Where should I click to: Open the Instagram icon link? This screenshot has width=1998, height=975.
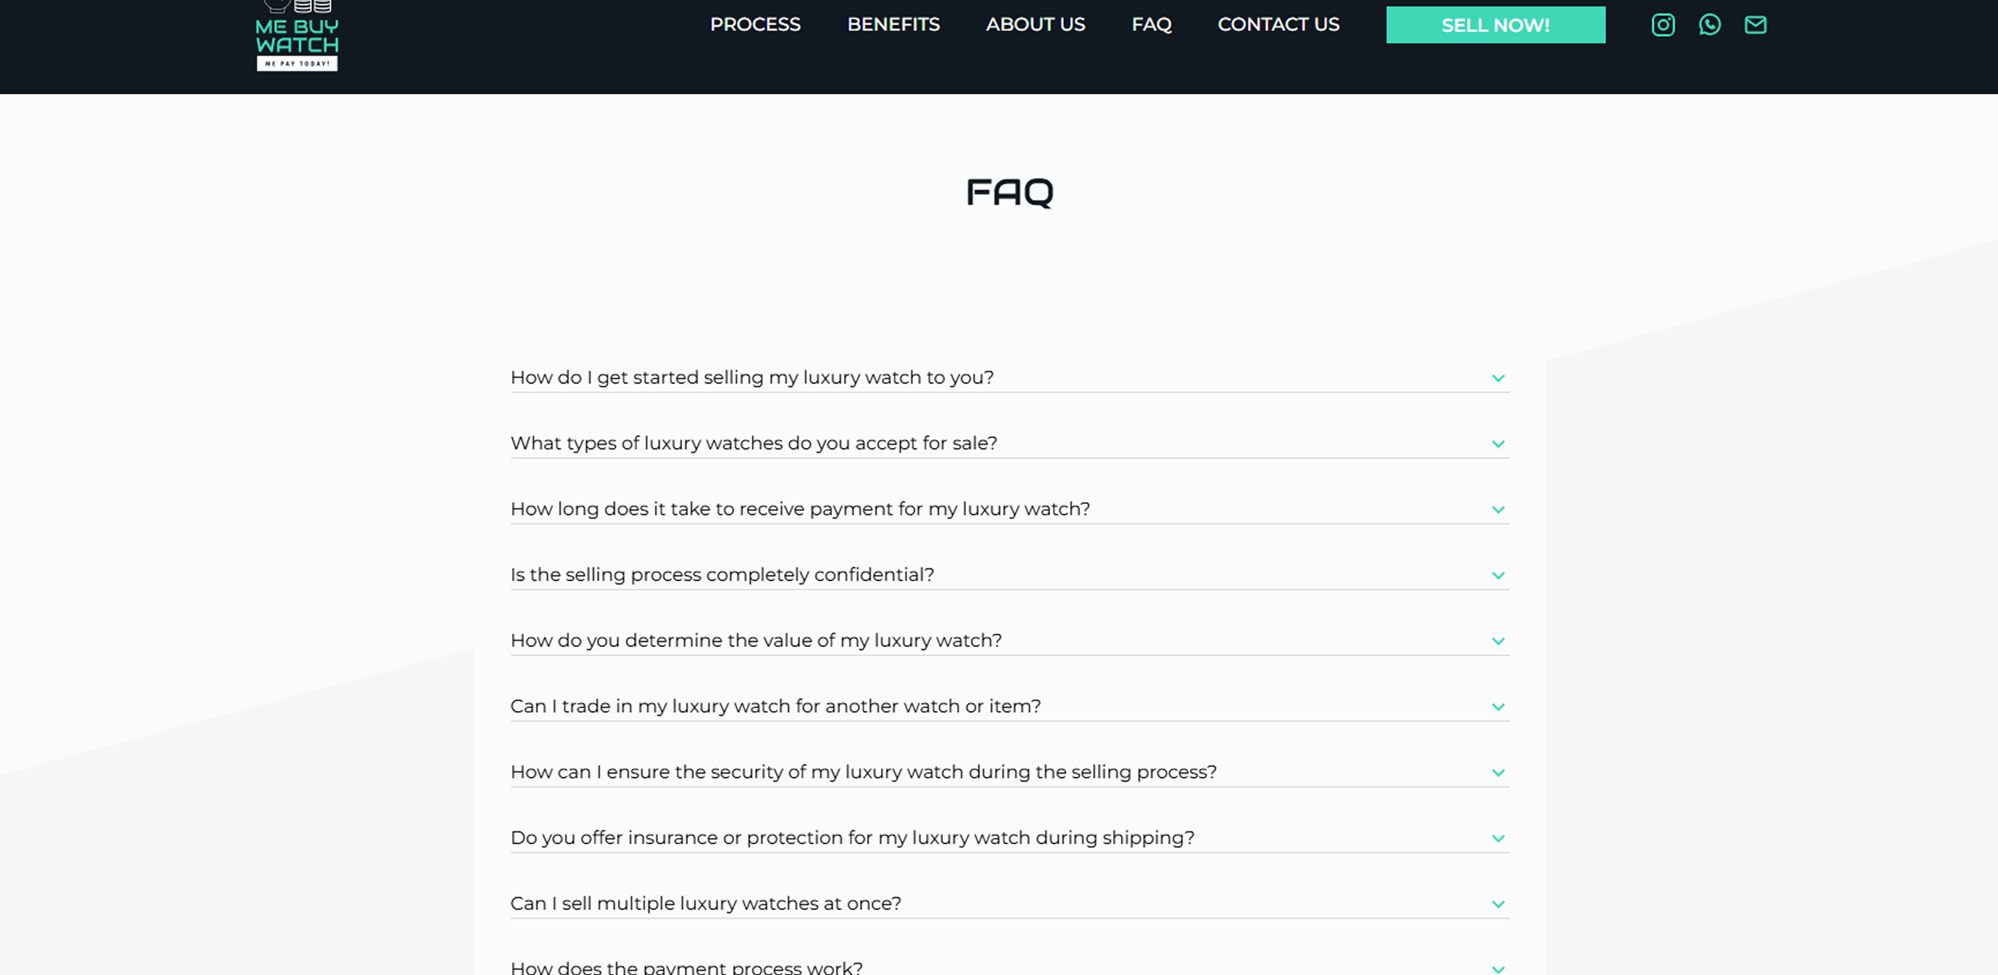tap(1663, 25)
